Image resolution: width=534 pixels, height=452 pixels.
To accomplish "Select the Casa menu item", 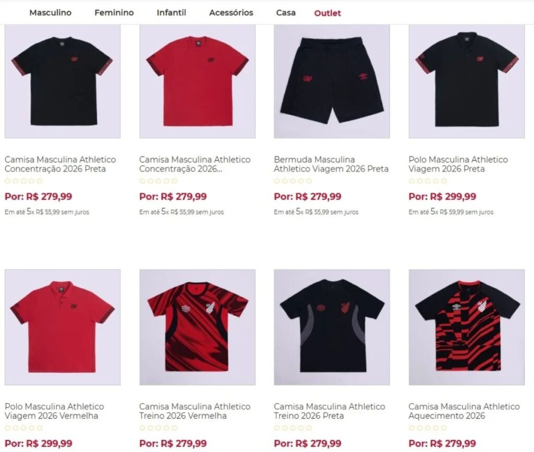I will click(x=286, y=13).
